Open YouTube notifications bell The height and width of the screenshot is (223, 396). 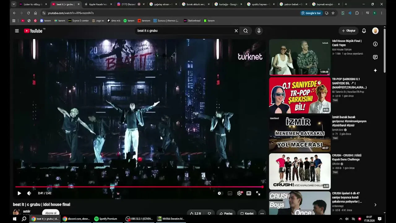(x=364, y=31)
